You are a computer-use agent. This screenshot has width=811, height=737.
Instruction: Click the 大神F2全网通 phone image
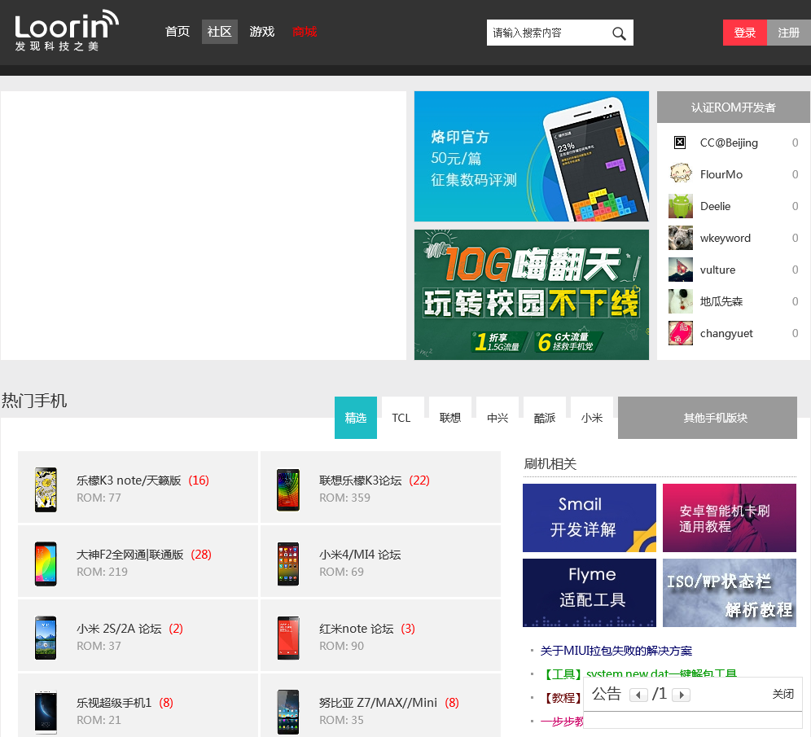[x=46, y=564]
